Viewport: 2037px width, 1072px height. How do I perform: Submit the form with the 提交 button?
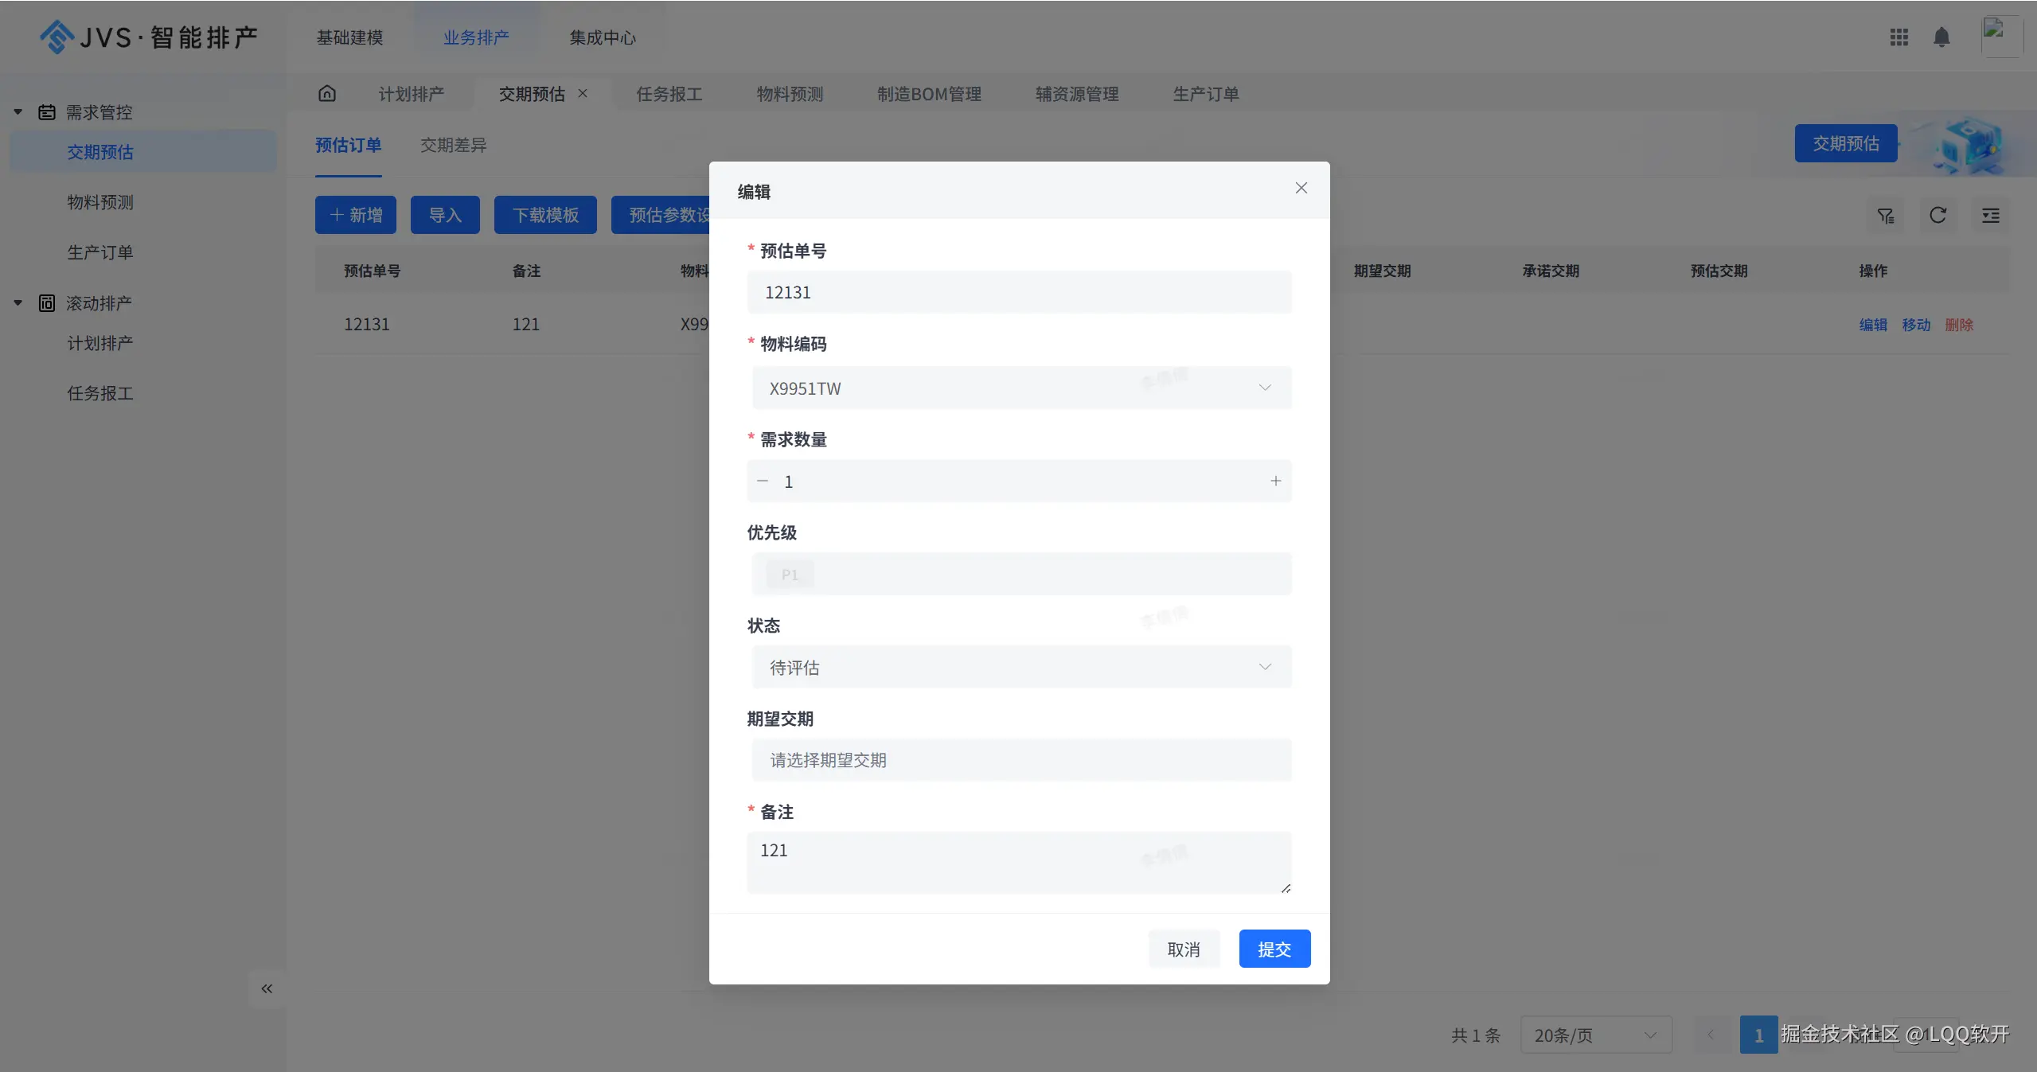point(1273,949)
